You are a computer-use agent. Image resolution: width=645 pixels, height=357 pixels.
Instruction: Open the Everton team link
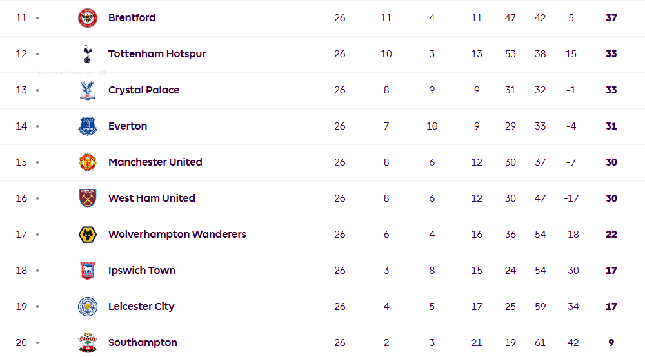point(128,126)
